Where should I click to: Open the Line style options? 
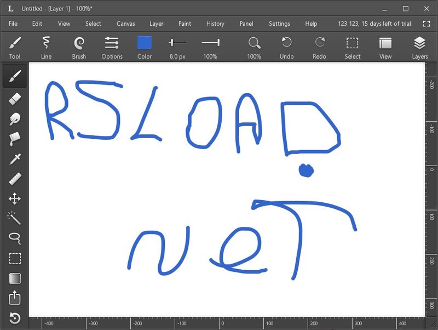tap(46, 48)
